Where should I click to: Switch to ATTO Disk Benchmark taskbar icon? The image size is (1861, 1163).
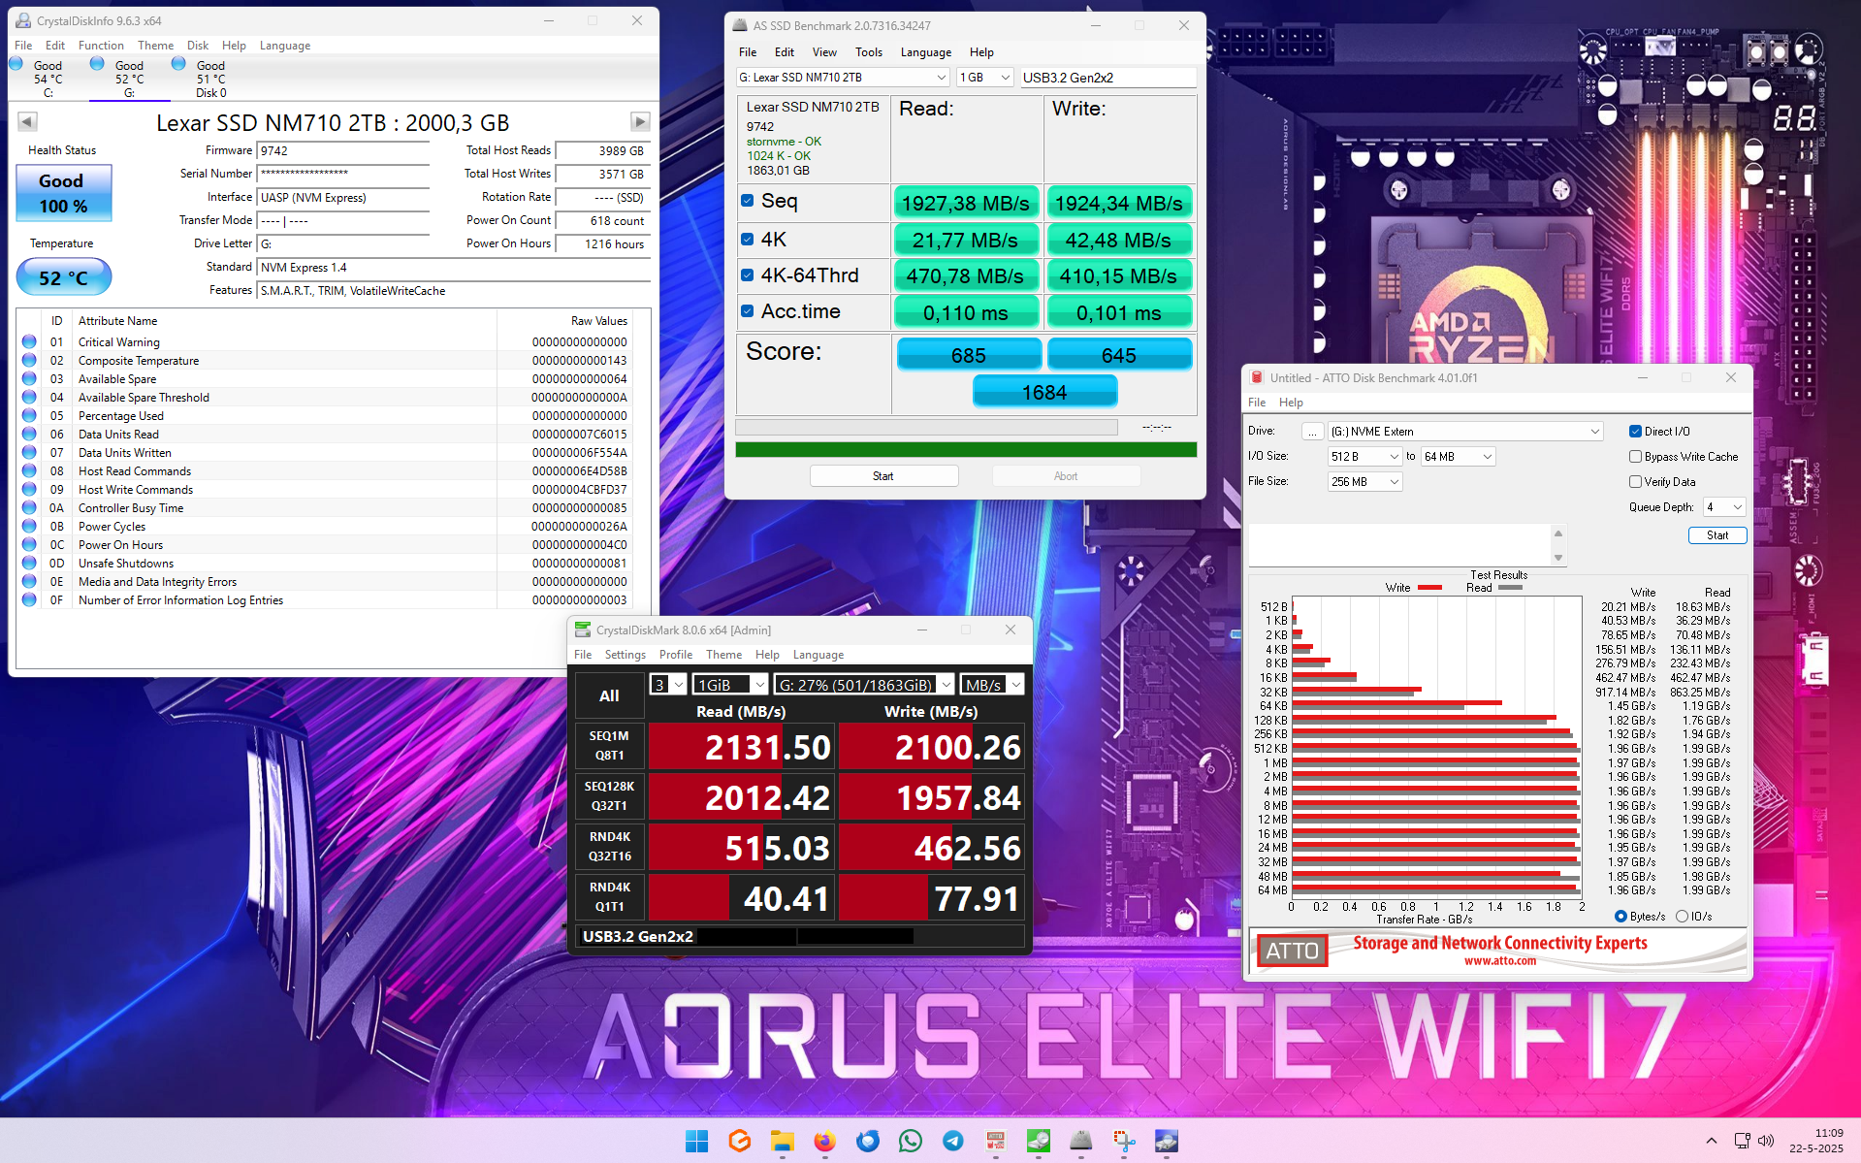point(995,1141)
